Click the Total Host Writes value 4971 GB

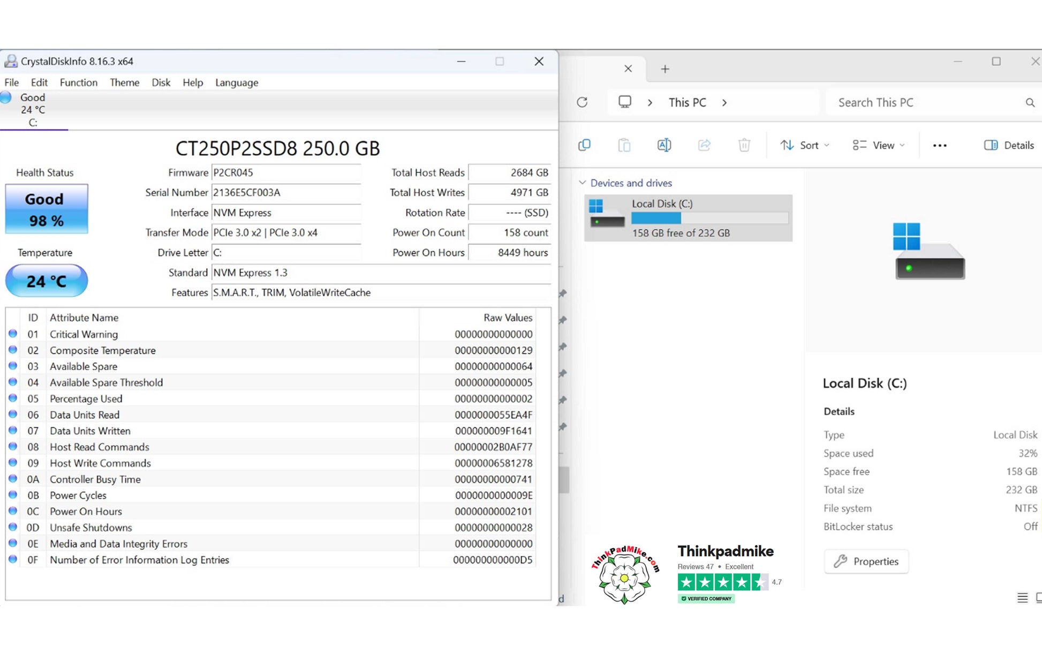click(510, 193)
